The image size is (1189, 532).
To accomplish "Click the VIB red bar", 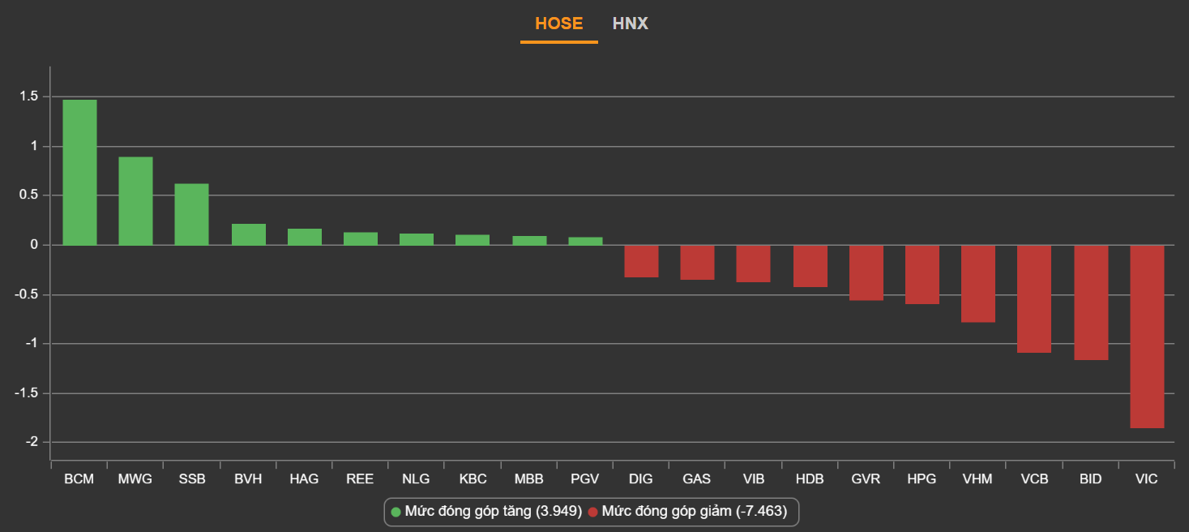I will (x=753, y=264).
